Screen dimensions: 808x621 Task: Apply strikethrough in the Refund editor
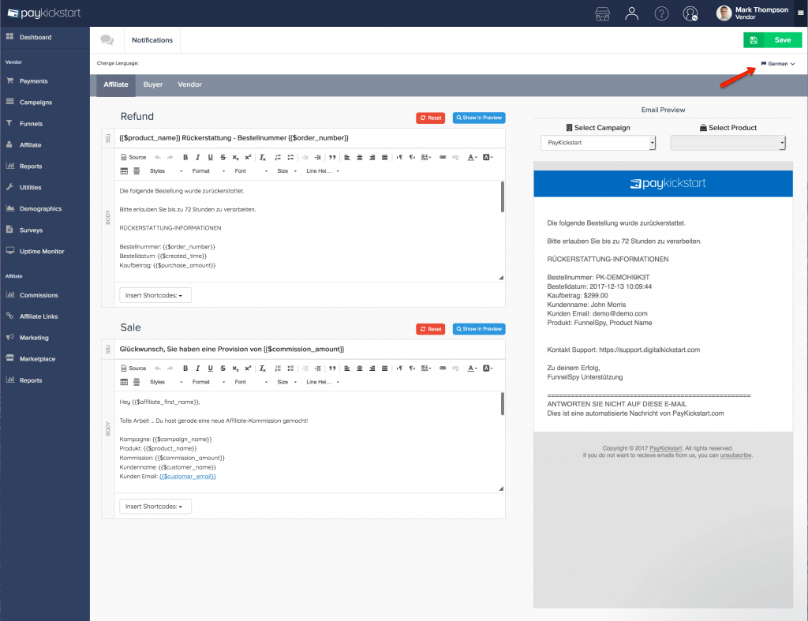pyautogui.click(x=223, y=157)
